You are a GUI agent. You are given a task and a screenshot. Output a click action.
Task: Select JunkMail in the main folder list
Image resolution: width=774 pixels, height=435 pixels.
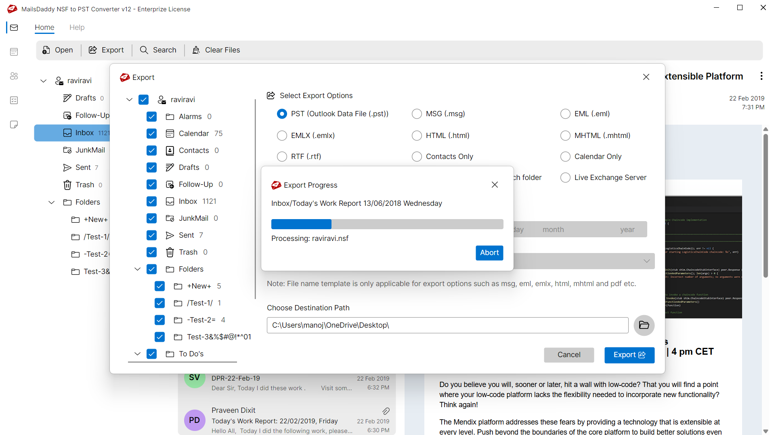click(x=84, y=150)
